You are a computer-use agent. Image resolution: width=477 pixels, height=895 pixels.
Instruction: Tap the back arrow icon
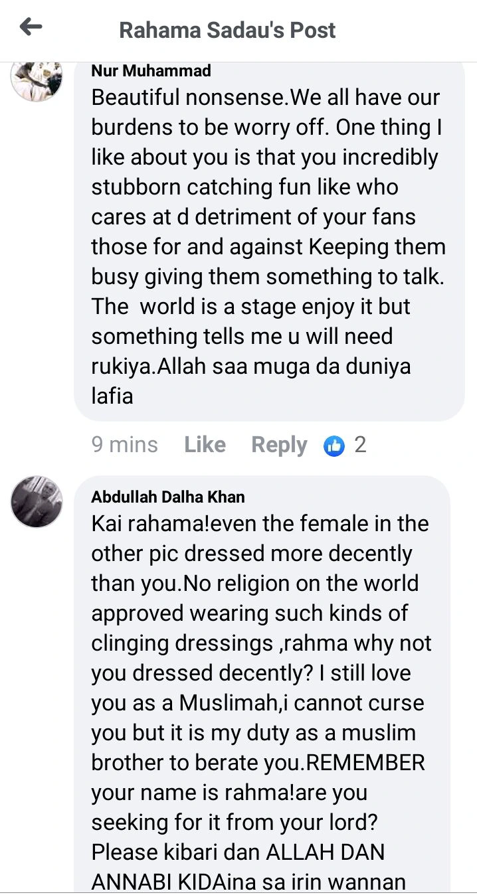[31, 28]
